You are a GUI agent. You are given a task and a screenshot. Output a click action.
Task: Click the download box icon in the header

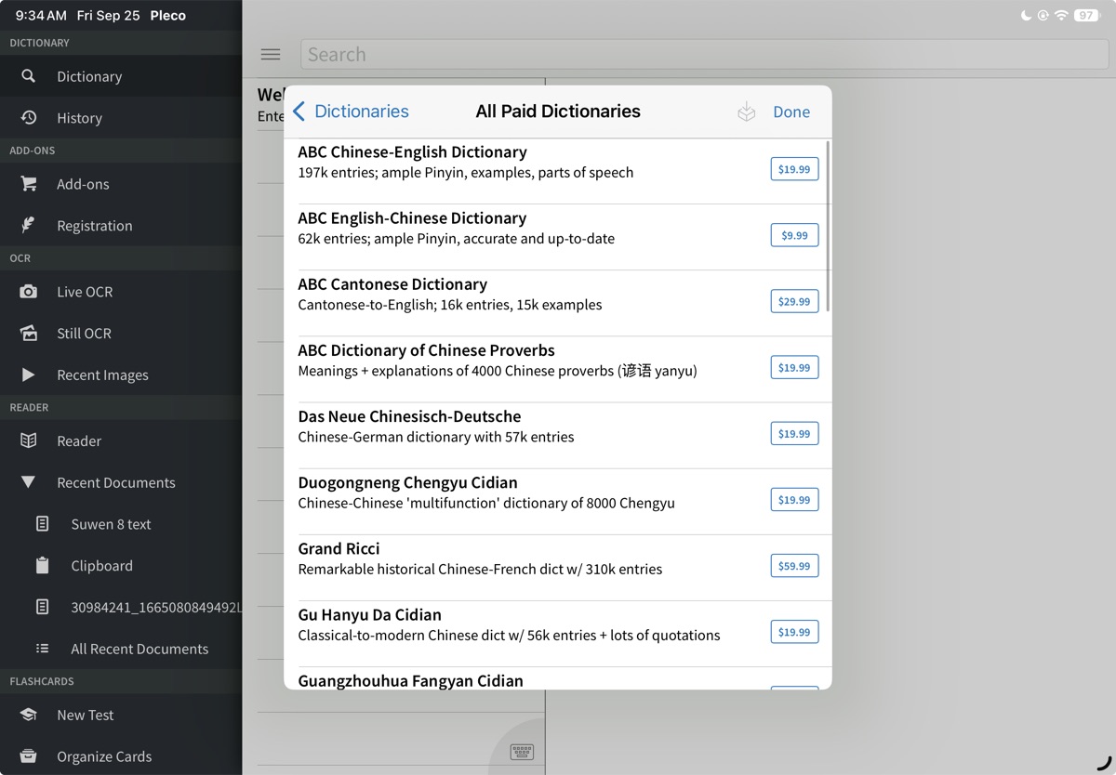pyautogui.click(x=746, y=112)
